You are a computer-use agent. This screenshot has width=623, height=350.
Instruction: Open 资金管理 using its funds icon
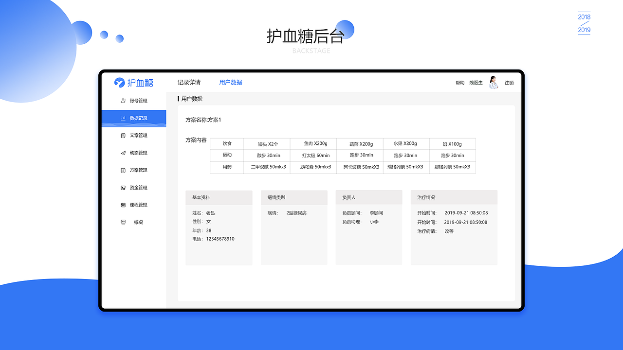tap(124, 187)
